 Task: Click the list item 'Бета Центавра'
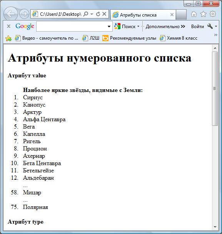pyautogui.click(x=42, y=163)
